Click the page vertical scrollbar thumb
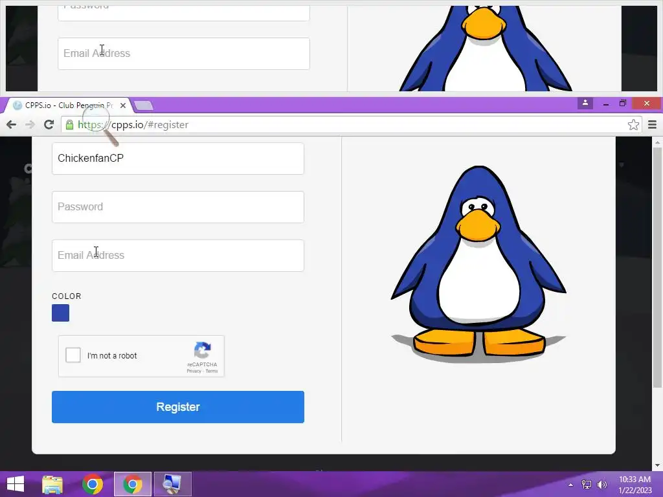The height and width of the screenshot is (497, 663). (657, 267)
